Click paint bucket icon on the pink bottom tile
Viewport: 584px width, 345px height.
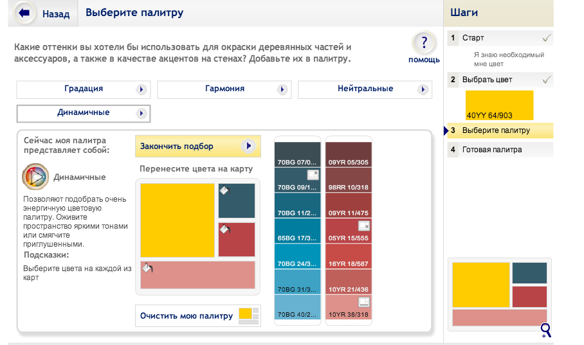pos(147,268)
